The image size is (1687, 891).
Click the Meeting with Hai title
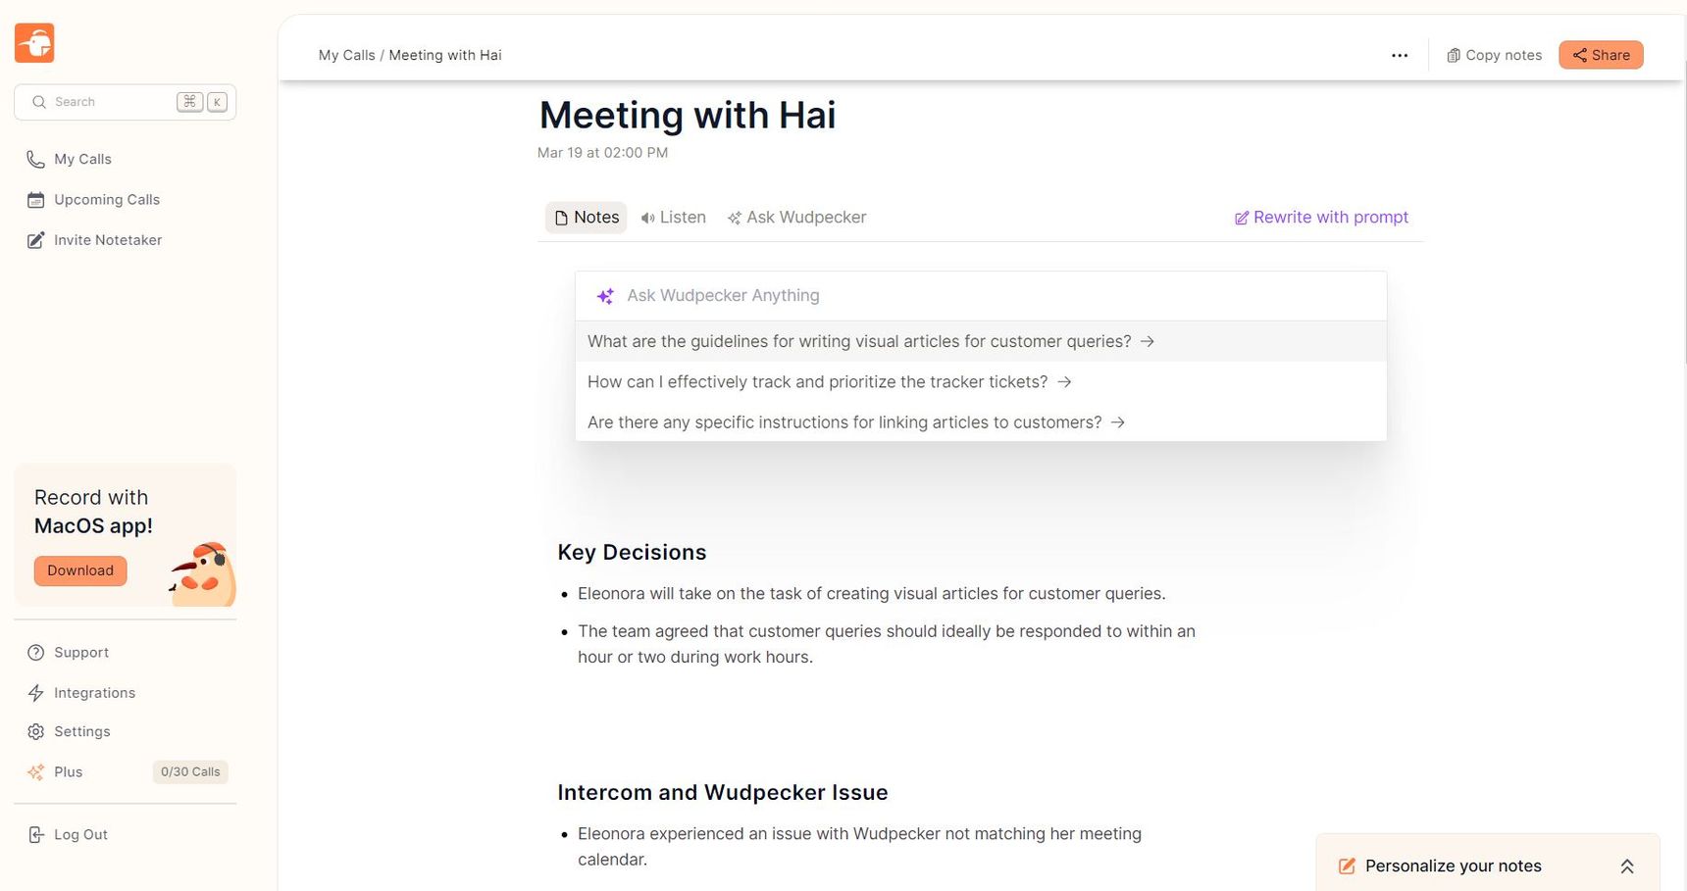pyautogui.click(x=688, y=116)
